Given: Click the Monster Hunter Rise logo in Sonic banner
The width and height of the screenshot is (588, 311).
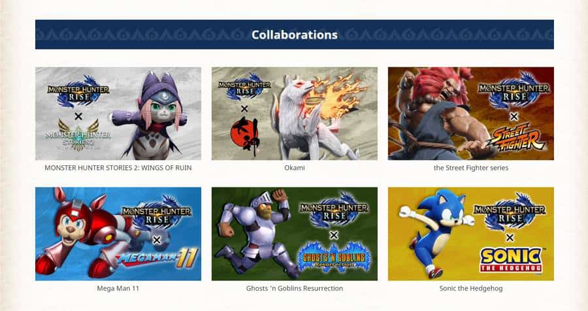Looking at the screenshot, I should point(510,212).
